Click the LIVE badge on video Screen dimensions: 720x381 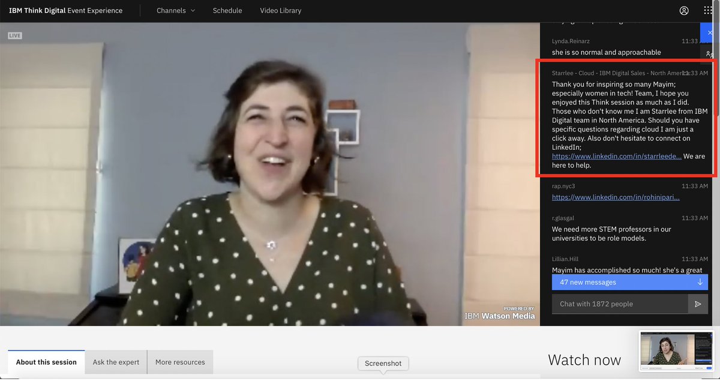[15, 36]
